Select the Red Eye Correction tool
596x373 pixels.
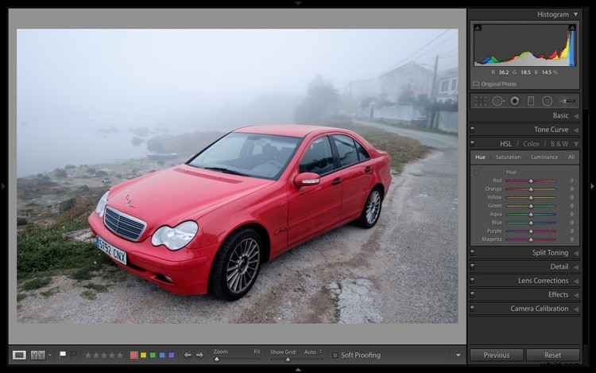[515, 101]
